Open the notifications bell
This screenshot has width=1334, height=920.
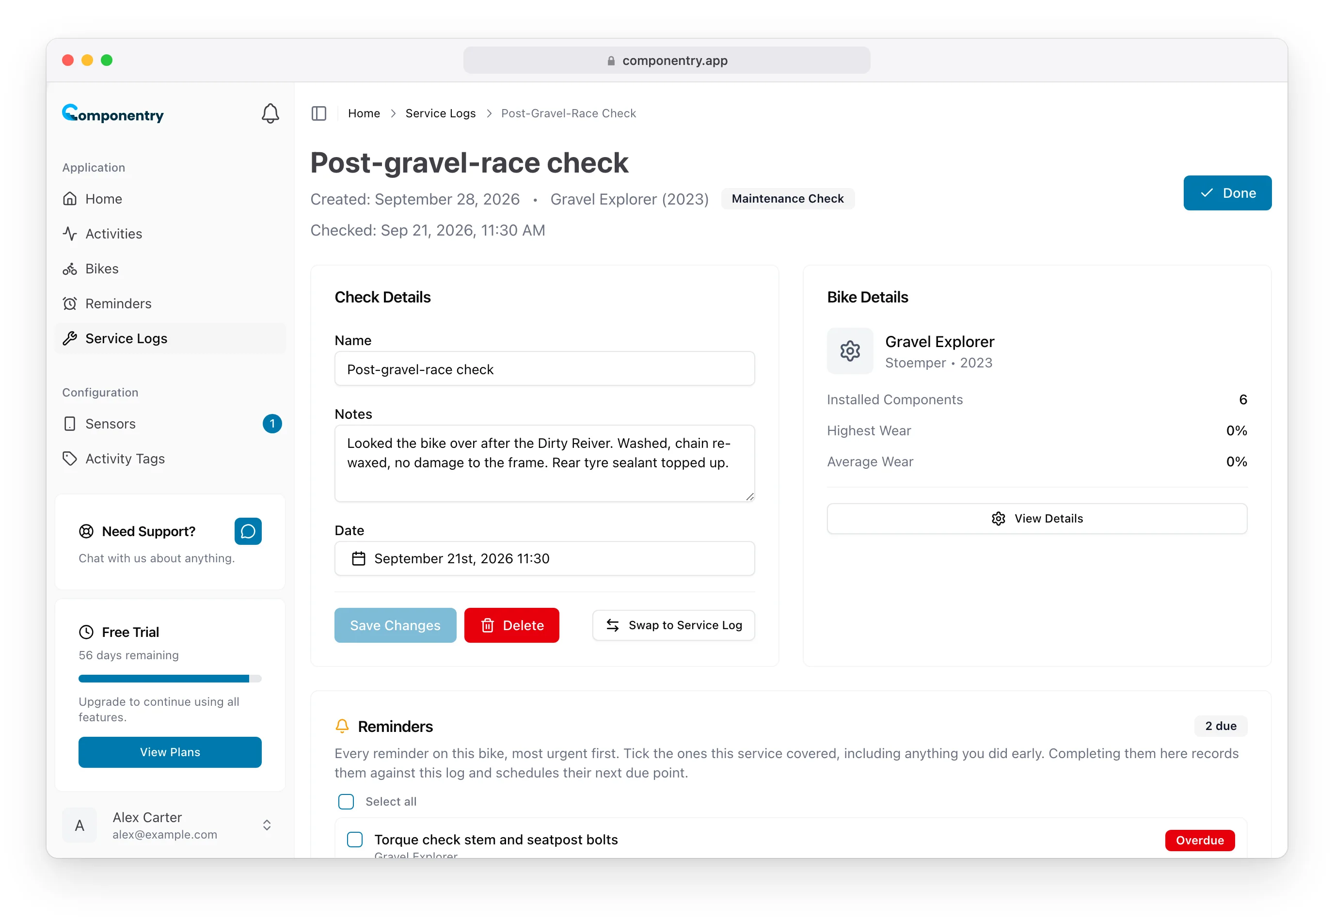click(x=270, y=113)
